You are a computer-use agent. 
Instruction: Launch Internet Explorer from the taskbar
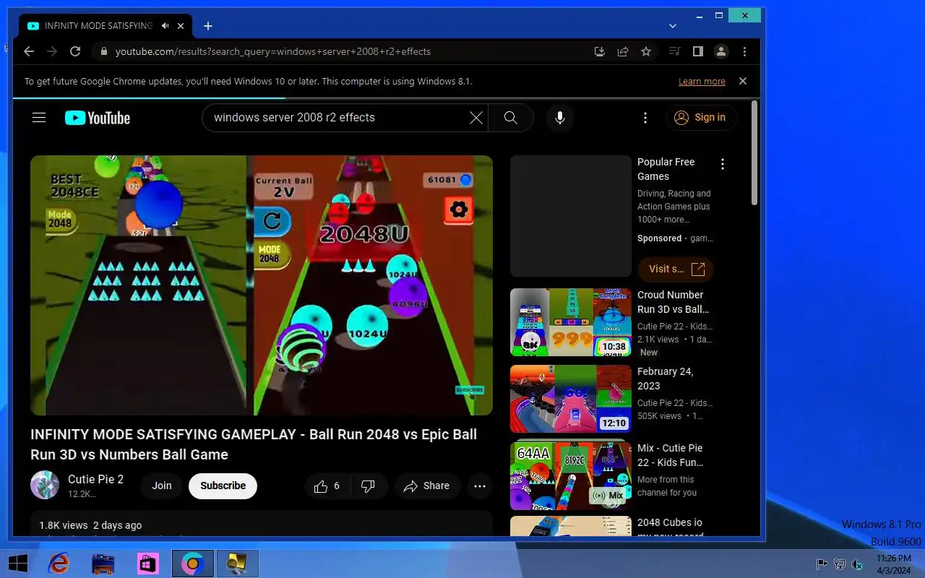click(58, 564)
